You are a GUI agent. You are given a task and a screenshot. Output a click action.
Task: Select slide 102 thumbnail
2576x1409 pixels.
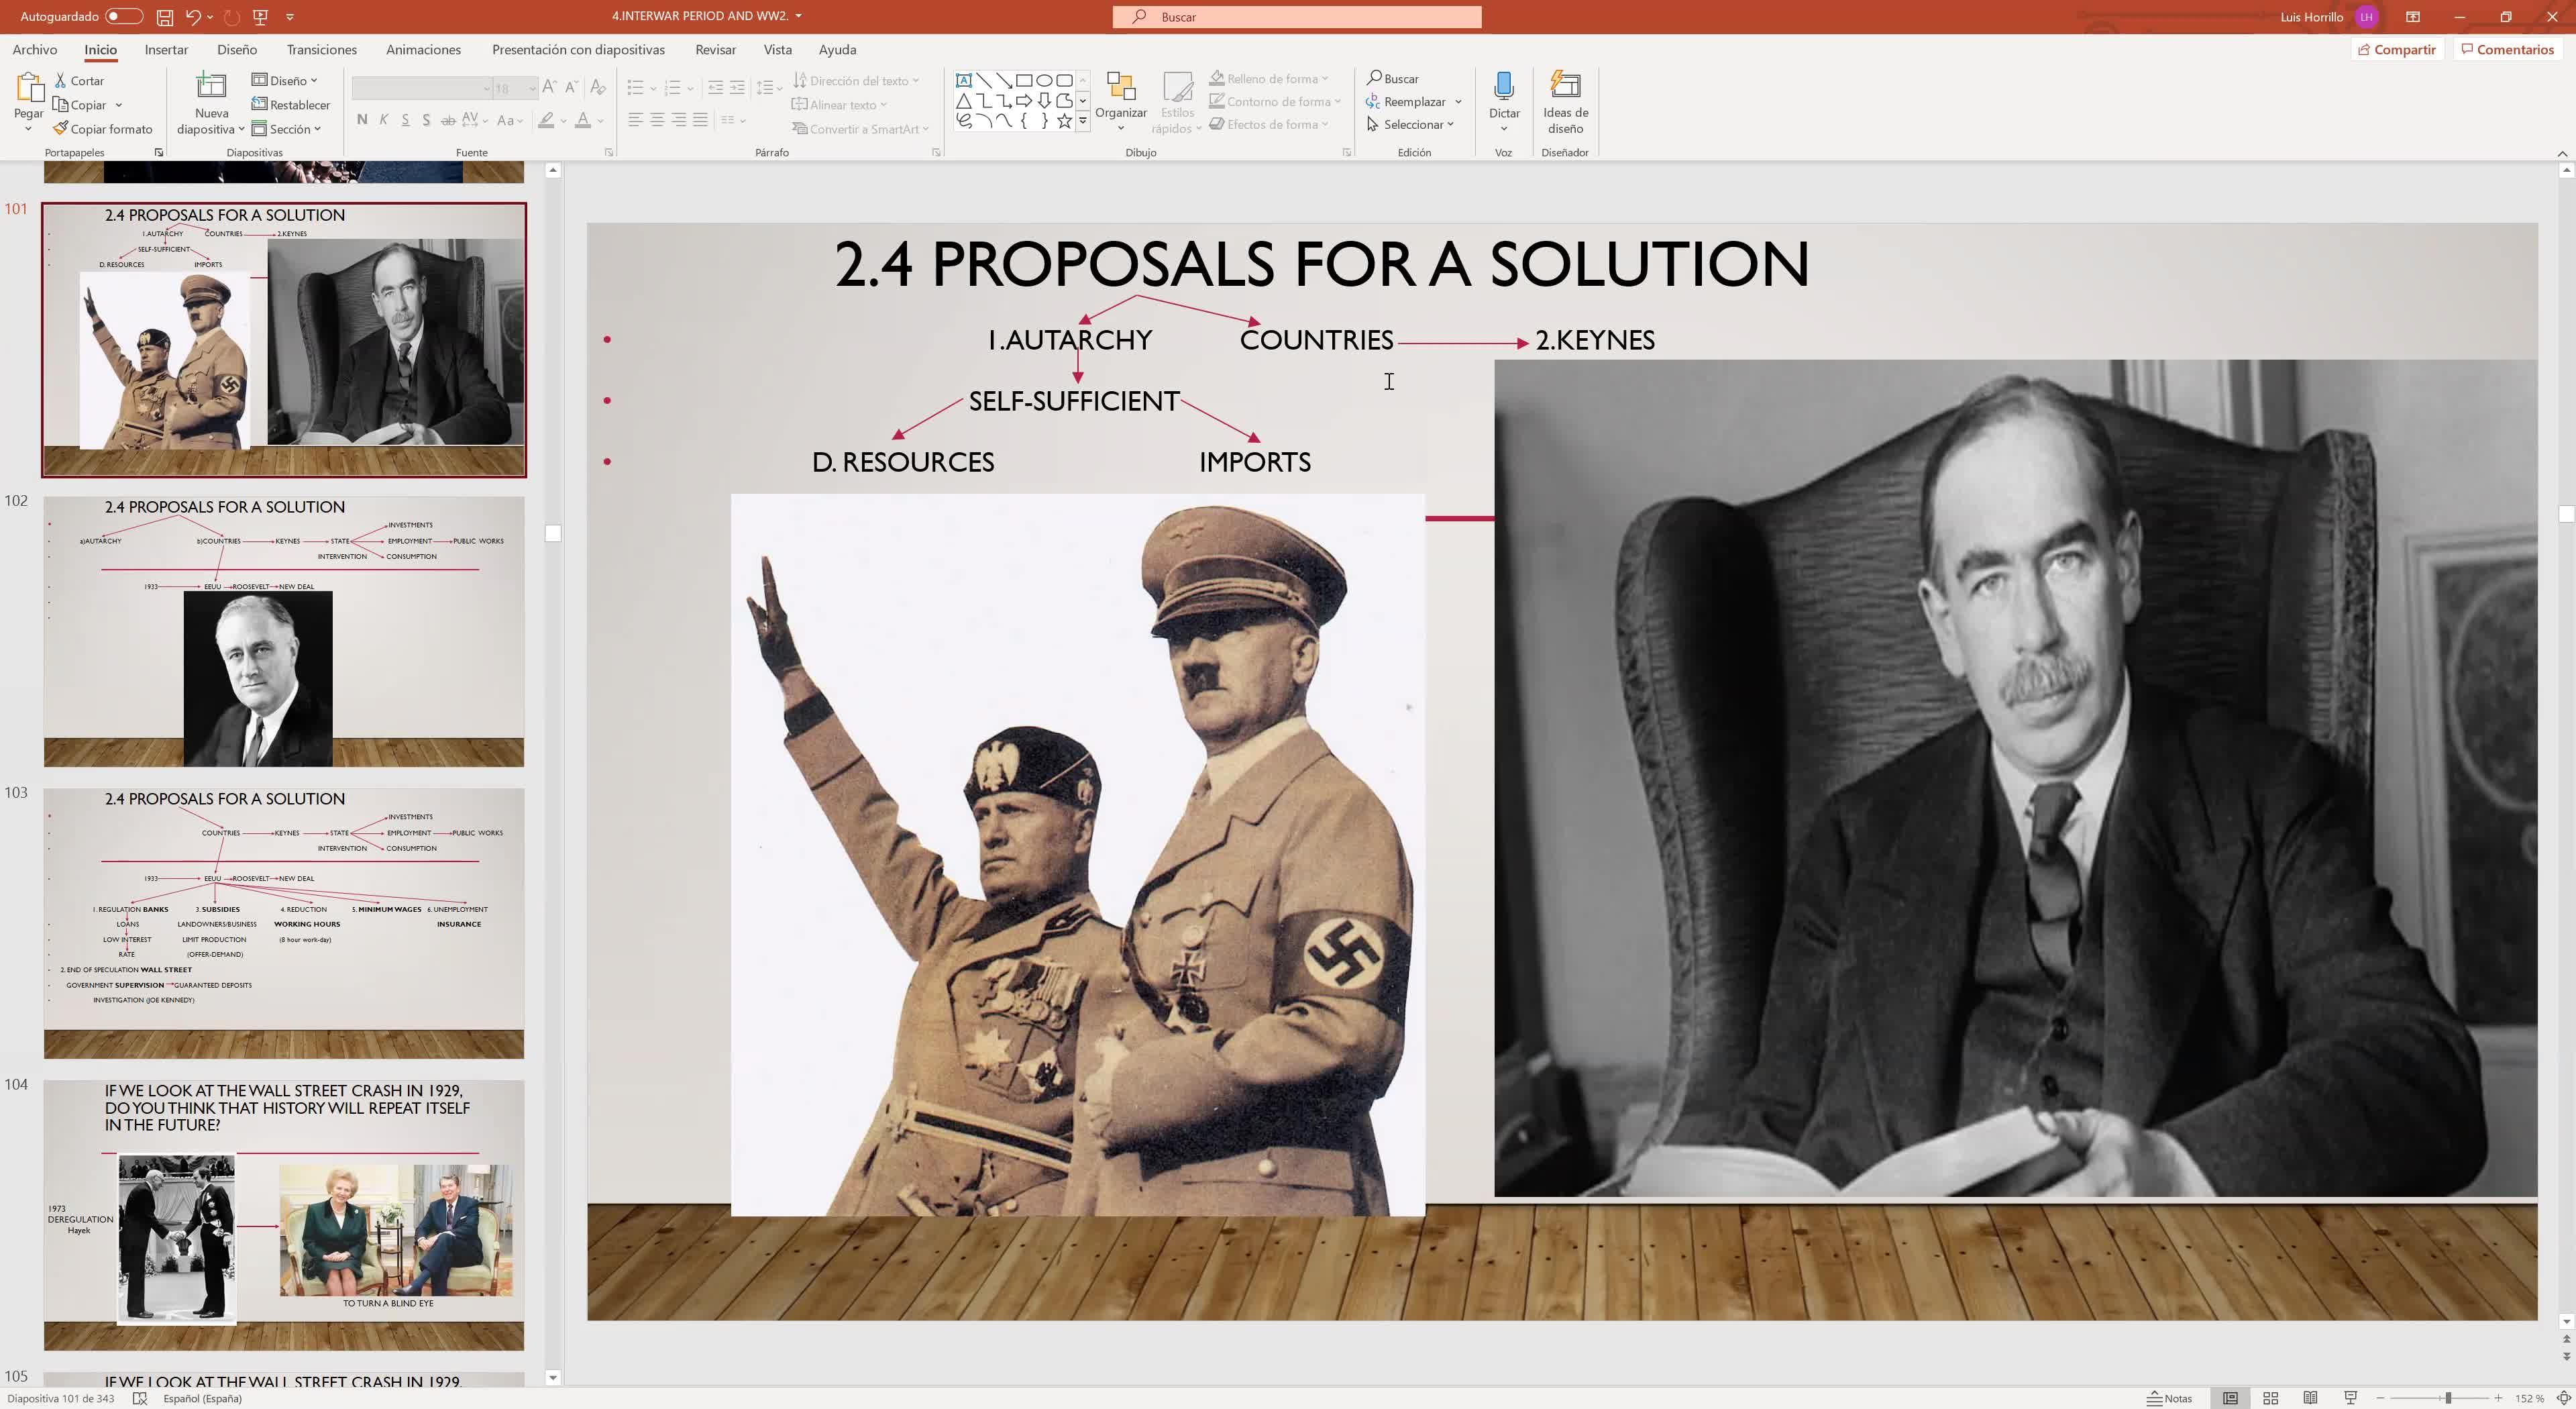coord(283,631)
